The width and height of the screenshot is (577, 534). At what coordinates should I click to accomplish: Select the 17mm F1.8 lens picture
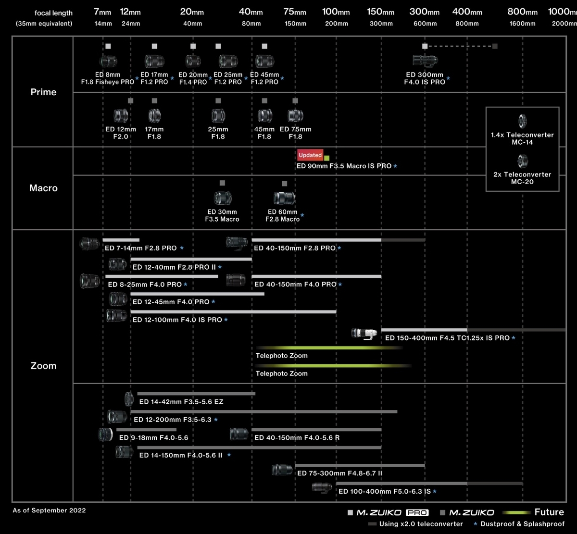click(x=154, y=116)
